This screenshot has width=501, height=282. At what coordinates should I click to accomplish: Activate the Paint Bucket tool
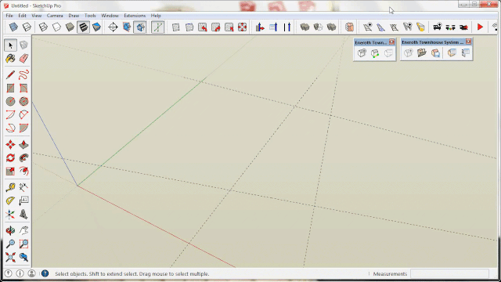pyautogui.click(x=10, y=59)
